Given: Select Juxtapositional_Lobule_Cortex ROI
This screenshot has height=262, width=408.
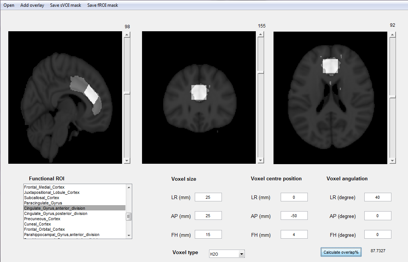Looking at the screenshot, I should coord(75,192).
